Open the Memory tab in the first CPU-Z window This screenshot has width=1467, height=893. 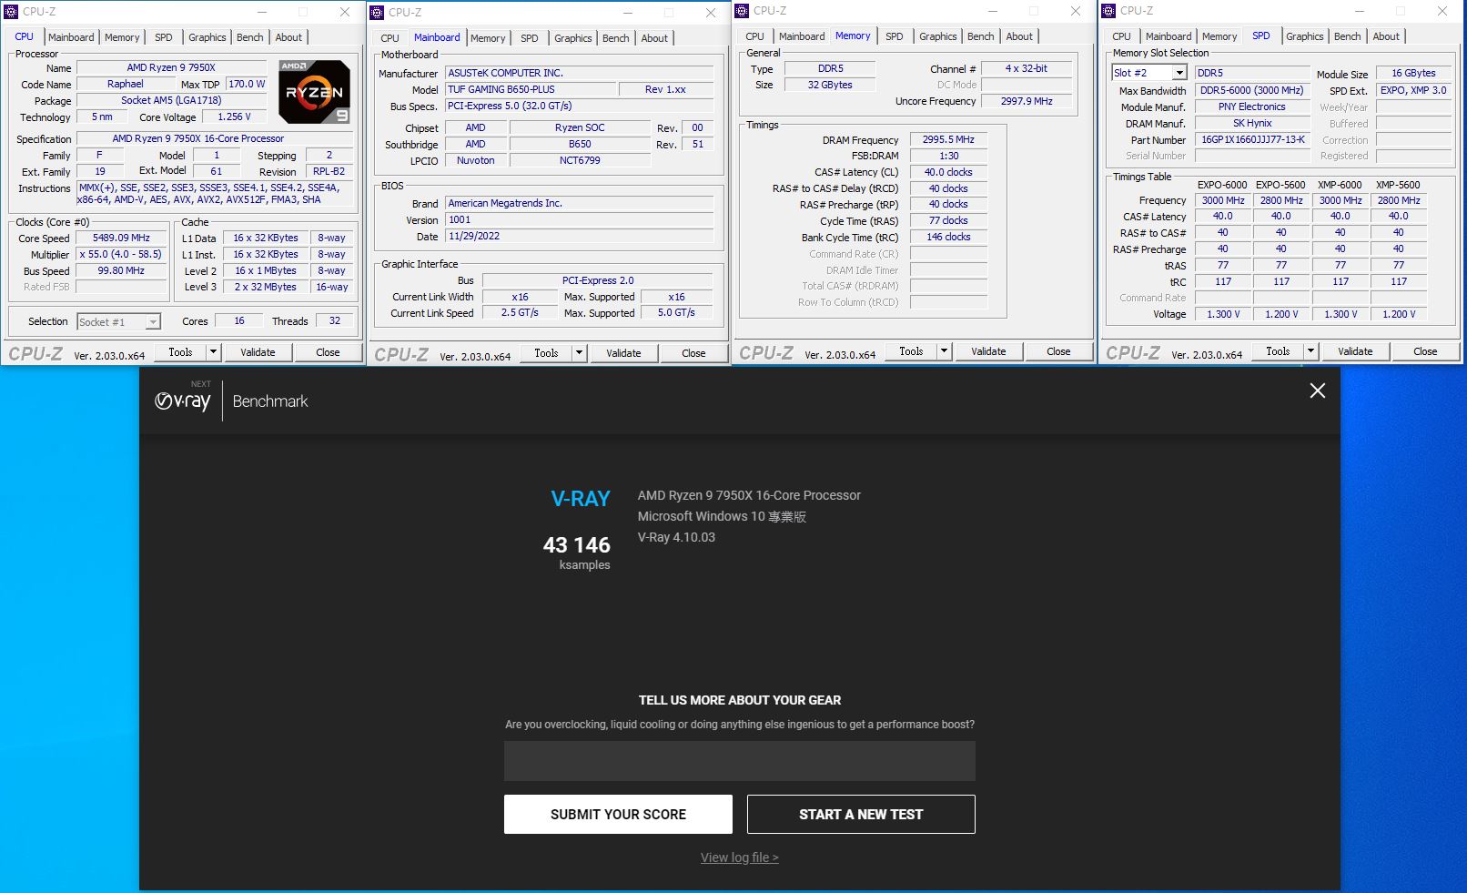(122, 37)
